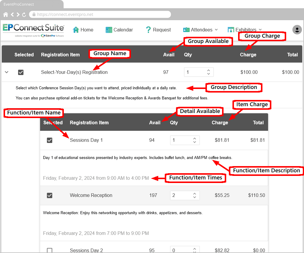Viewport: 304px width, 253px height.
Task: Click the browser home icon
Action: pyautogui.click(x=6, y=15)
